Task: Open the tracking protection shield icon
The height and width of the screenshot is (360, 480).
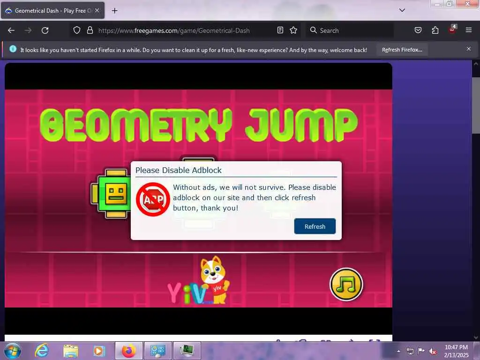Action: (77, 30)
